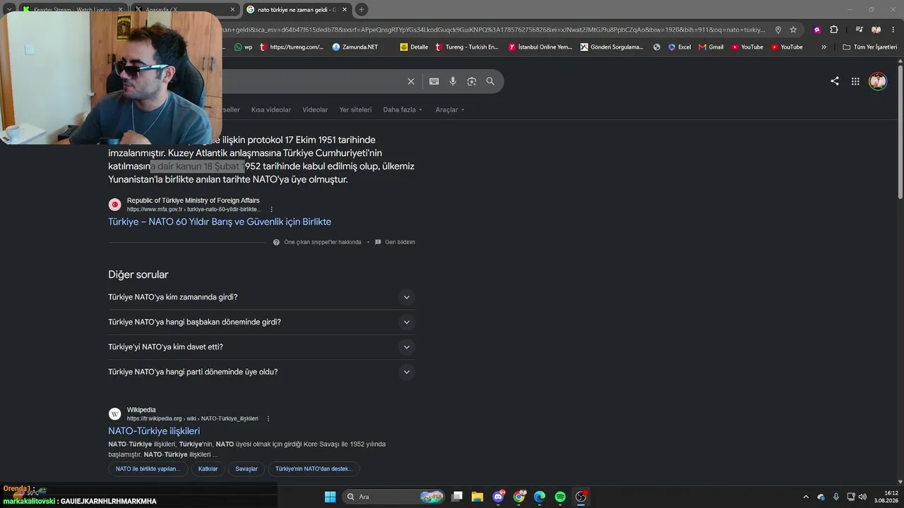This screenshot has height=508, width=904.
Task: Show hidden system tray icons
Action: (x=806, y=497)
